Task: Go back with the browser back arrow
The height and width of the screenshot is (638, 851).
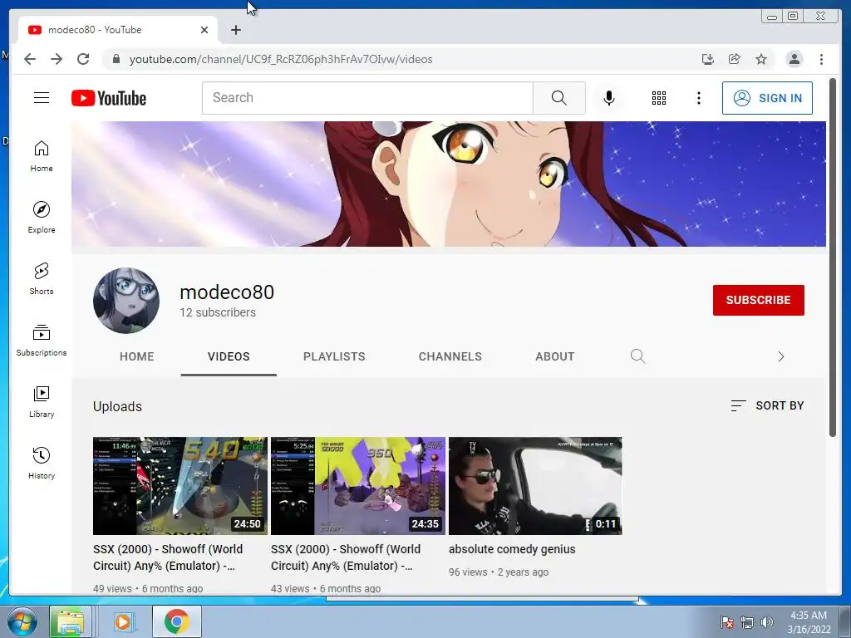Action: (30, 59)
